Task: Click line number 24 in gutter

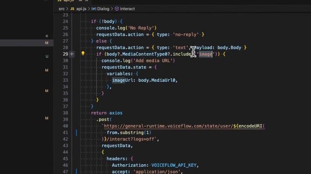Action: coord(65,21)
